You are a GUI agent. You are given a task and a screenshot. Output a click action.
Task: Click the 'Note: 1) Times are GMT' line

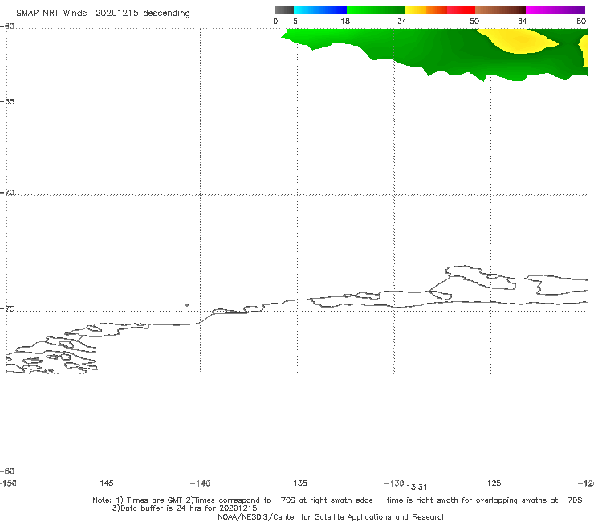pyautogui.click(x=337, y=500)
